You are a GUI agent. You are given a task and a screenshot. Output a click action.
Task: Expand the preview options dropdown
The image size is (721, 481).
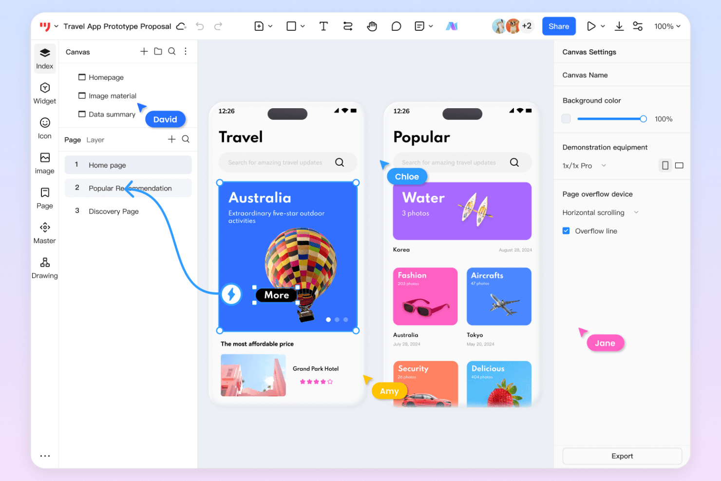point(603,26)
